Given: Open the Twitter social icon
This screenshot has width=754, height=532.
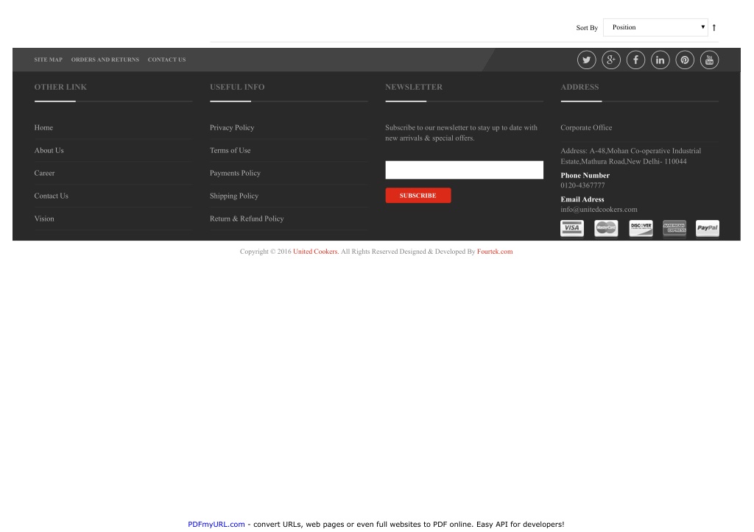Looking at the screenshot, I should [x=586, y=60].
